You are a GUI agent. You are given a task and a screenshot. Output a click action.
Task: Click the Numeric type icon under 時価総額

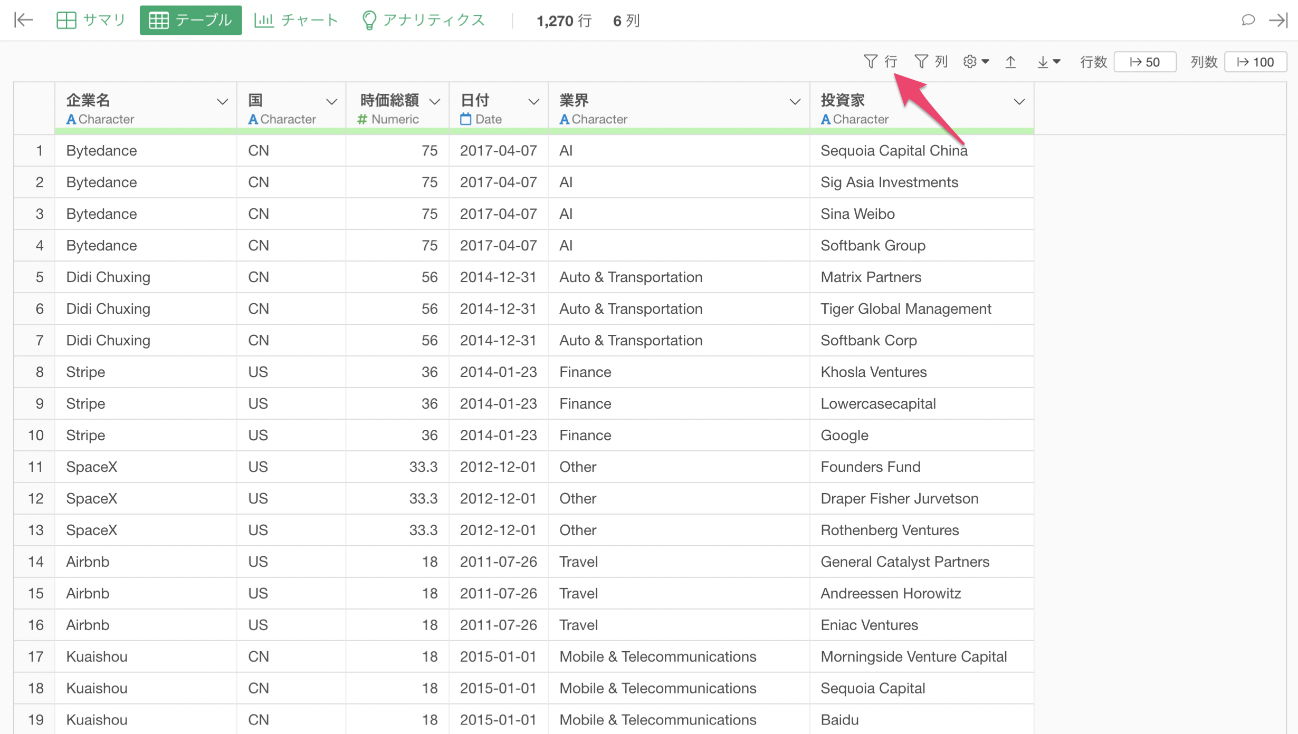coord(362,119)
